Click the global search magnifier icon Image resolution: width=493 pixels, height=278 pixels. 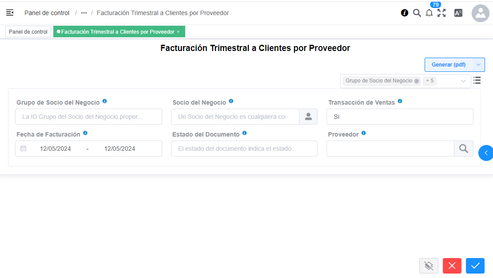point(417,13)
